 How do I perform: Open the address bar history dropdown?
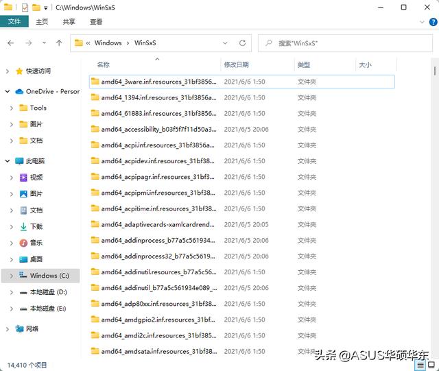pos(225,43)
